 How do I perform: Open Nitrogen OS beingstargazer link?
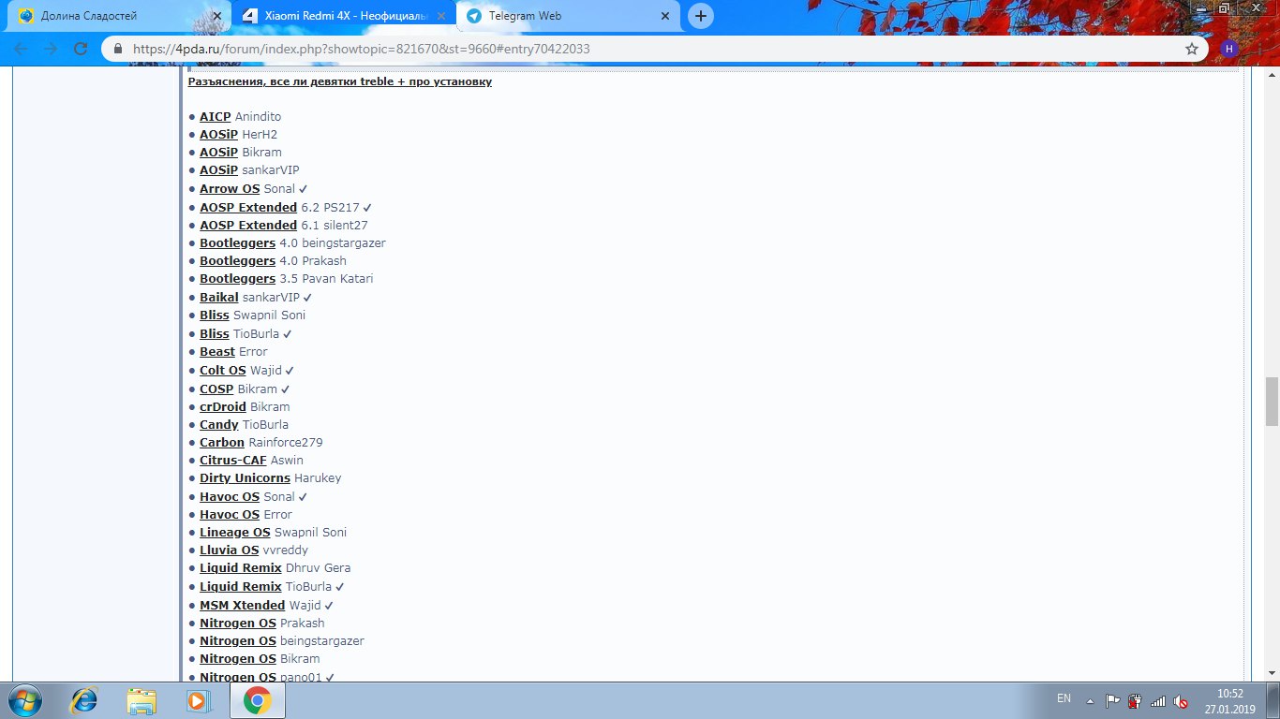click(x=238, y=640)
